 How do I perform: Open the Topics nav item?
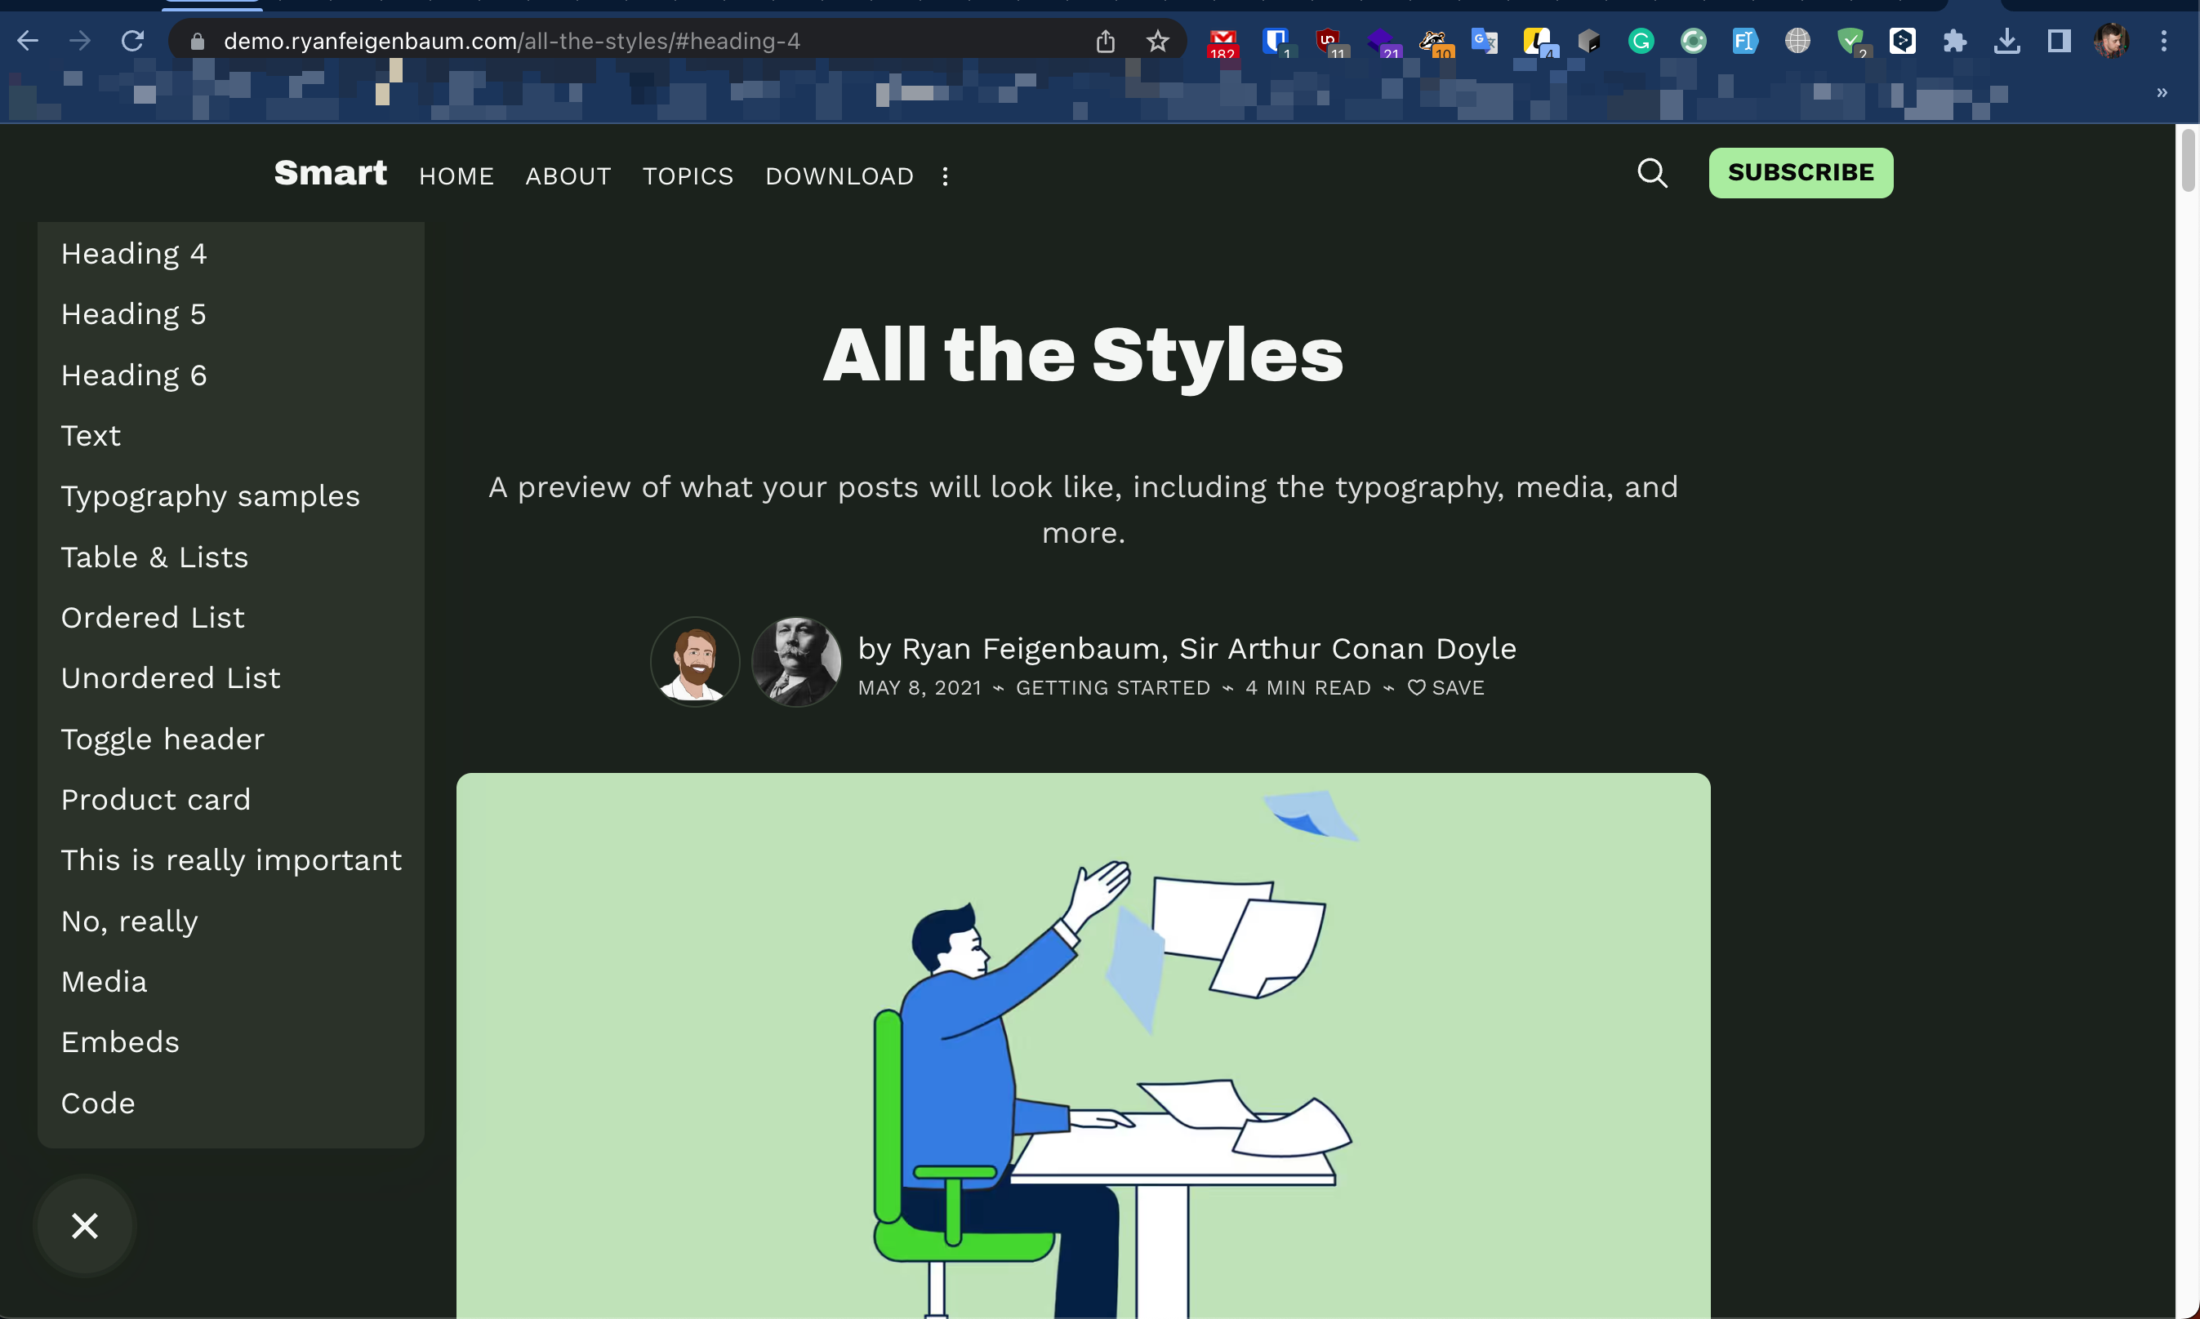[x=688, y=176]
